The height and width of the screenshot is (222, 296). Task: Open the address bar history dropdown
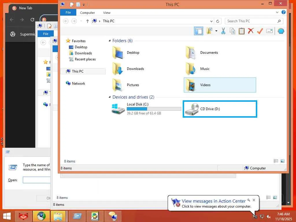211,21
